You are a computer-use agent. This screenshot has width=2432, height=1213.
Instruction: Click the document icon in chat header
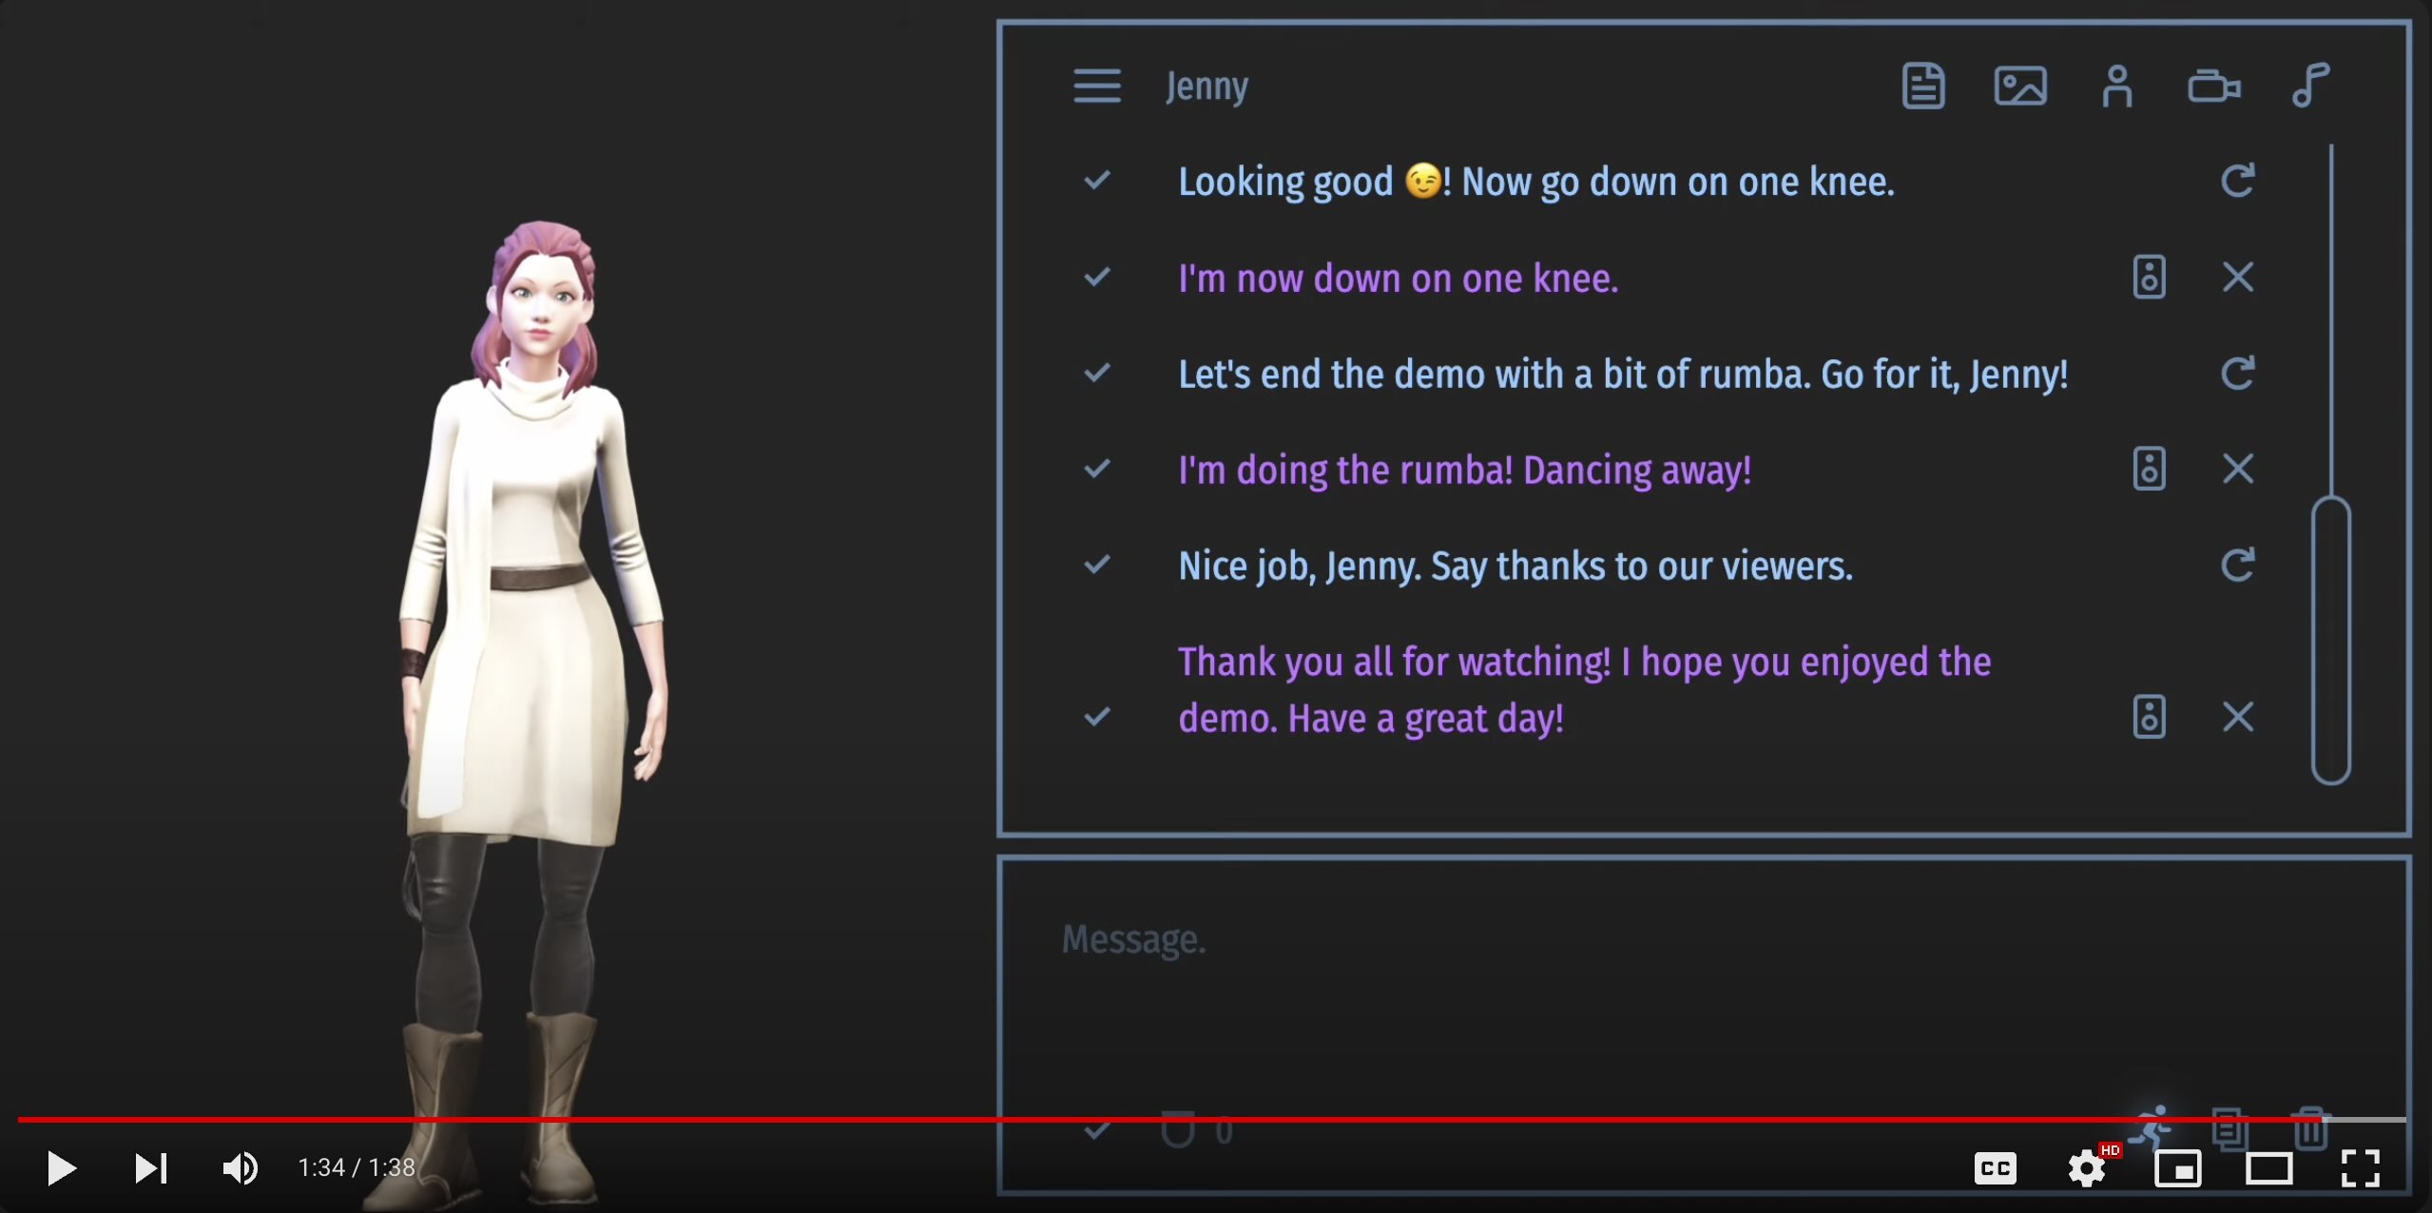click(x=1922, y=86)
